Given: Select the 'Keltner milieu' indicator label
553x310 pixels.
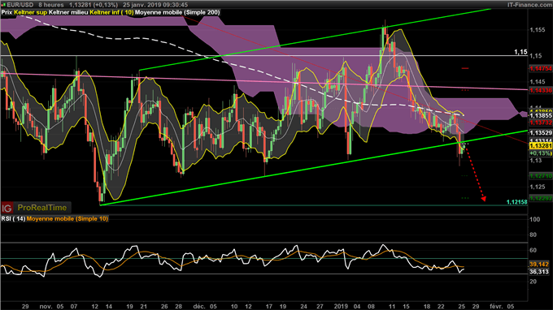Looking at the screenshot, I should [x=68, y=12].
